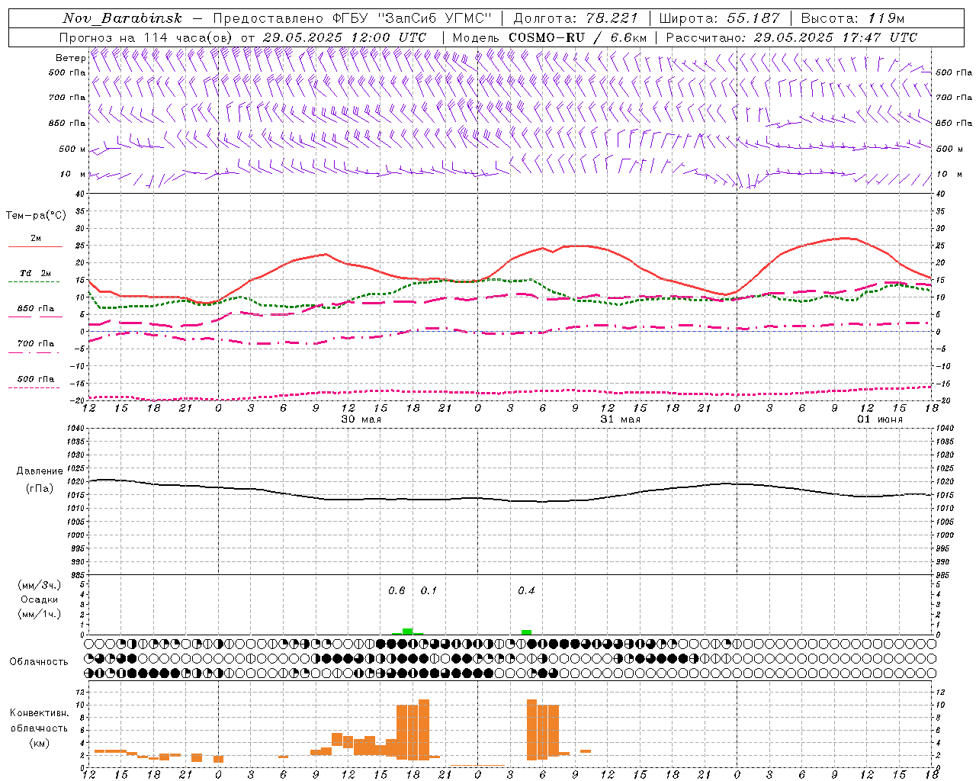The height and width of the screenshot is (781, 976).
Task: Click the 0.6 precipitation amount label
Action: pos(396,590)
